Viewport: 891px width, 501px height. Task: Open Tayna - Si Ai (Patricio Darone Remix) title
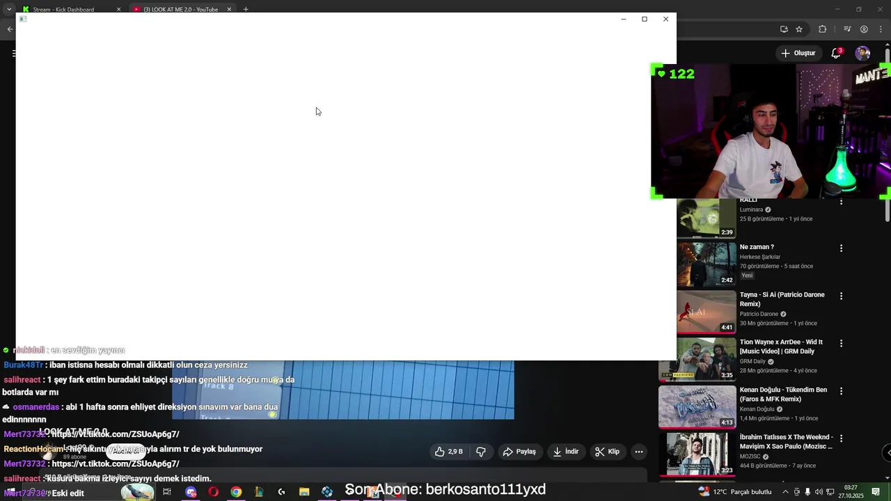(782, 299)
